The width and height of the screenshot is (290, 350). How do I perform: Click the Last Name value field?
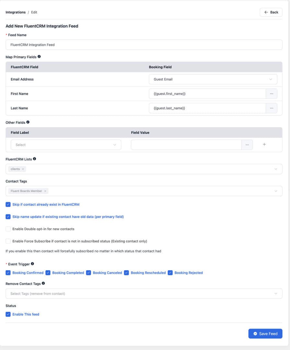[x=207, y=108]
